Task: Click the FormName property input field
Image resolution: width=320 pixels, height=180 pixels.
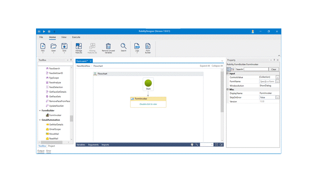Action: 267,81
